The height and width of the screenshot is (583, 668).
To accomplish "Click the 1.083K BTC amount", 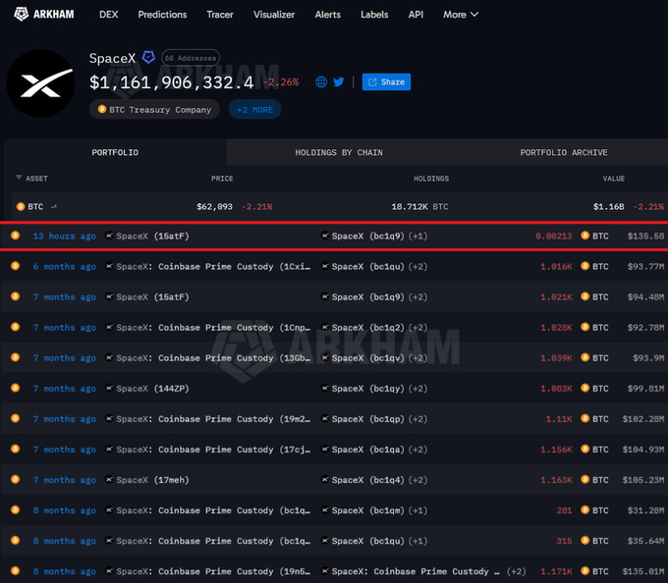I will point(556,389).
